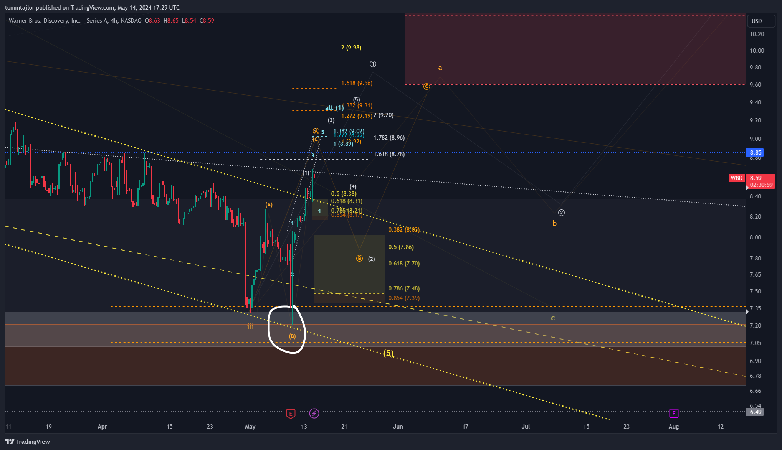This screenshot has height=450, width=782.
Task: Click the red earnings E marker near May
Action: (291, 414)
